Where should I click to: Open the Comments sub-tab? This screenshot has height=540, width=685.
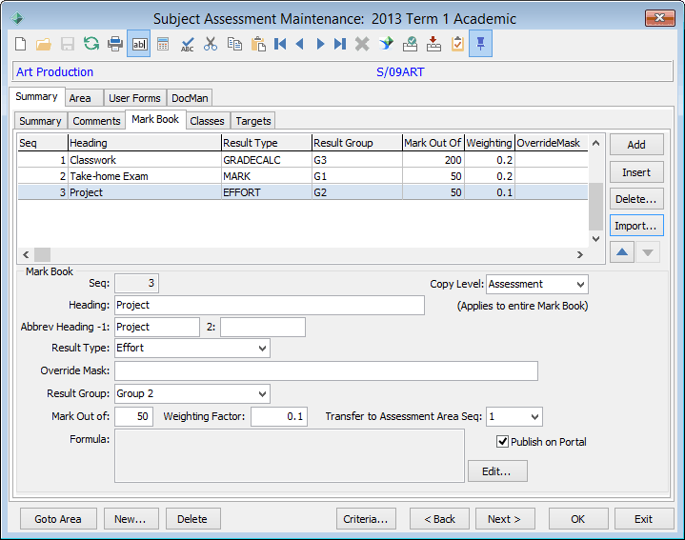96,121
